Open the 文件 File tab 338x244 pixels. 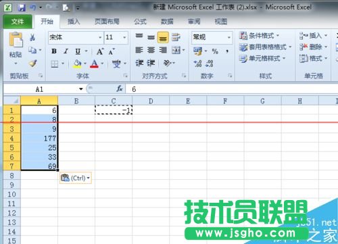[x=18, y=22]
